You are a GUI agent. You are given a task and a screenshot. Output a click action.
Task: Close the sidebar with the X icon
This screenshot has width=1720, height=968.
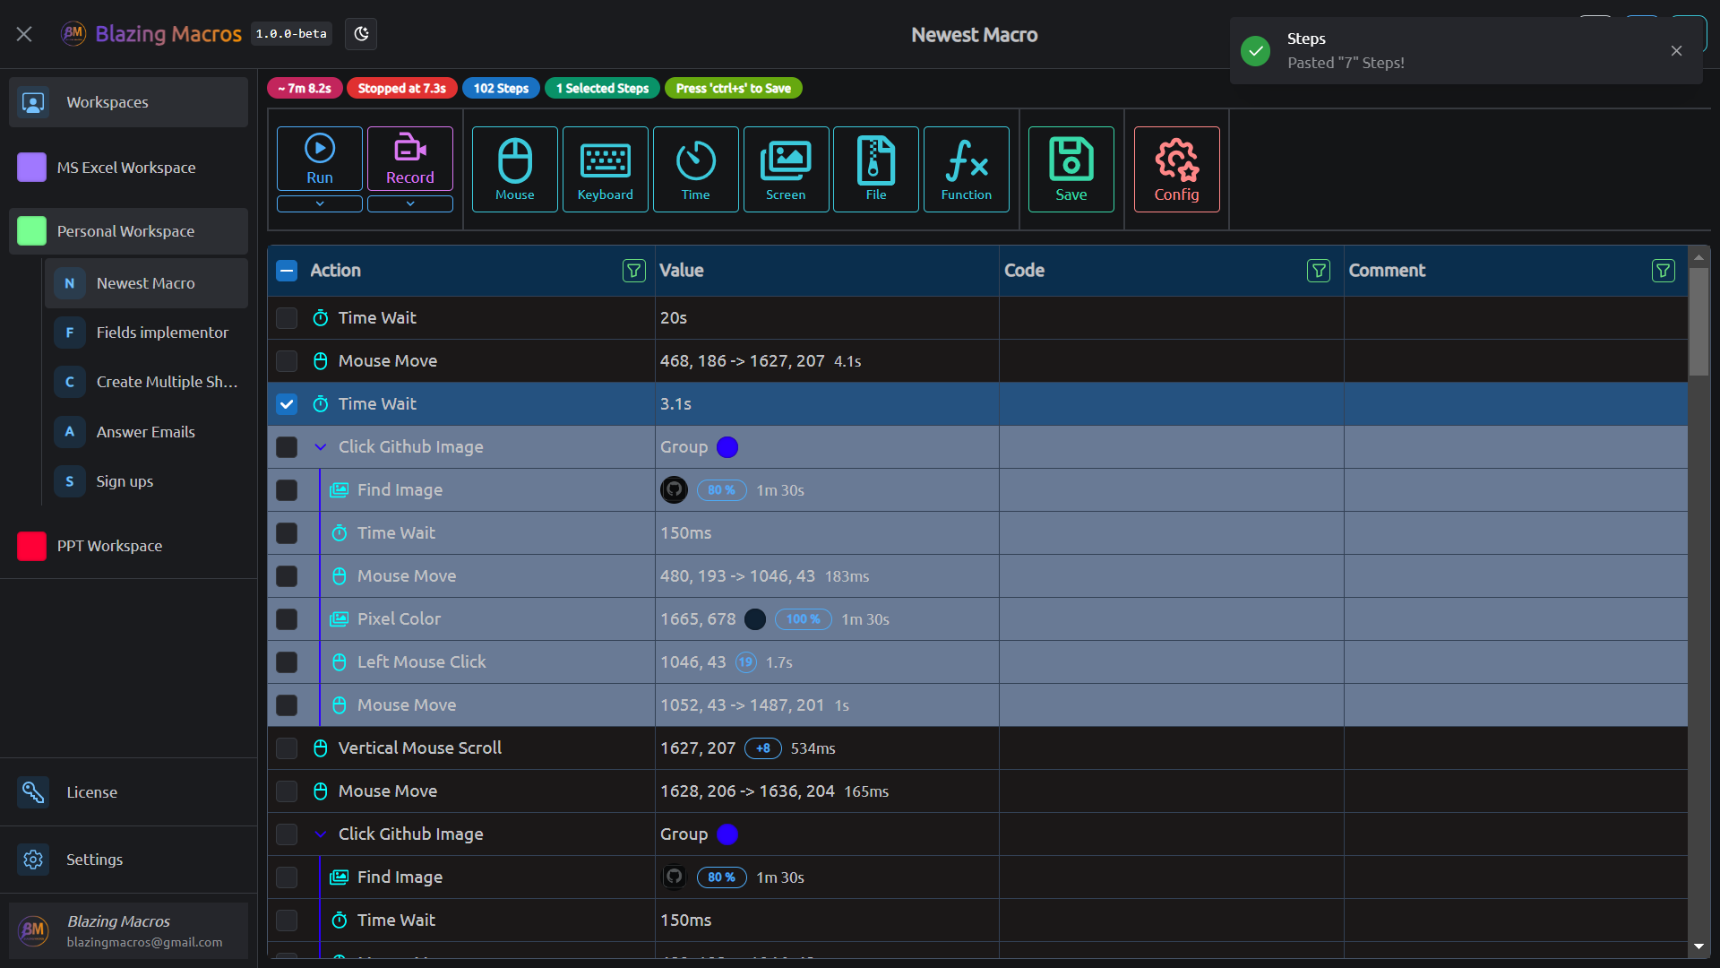24,34
